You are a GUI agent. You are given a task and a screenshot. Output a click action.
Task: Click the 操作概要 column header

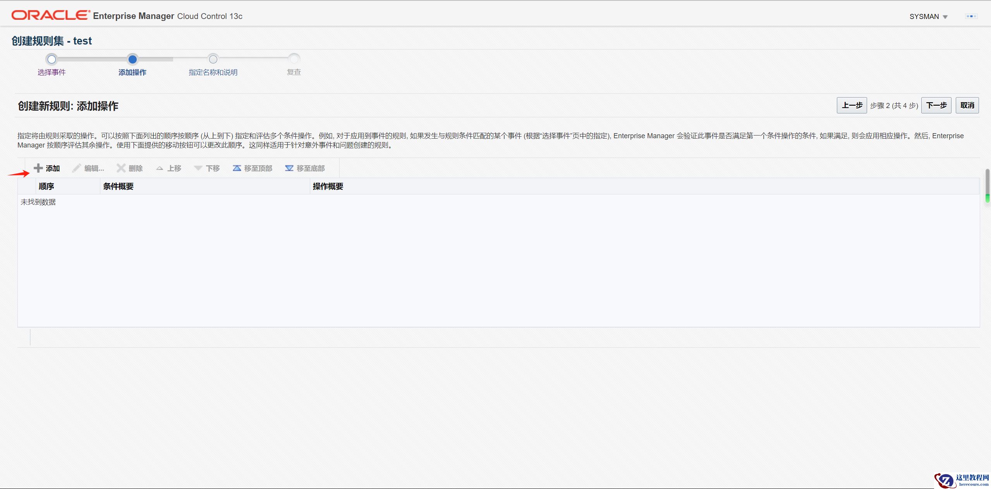328,186
